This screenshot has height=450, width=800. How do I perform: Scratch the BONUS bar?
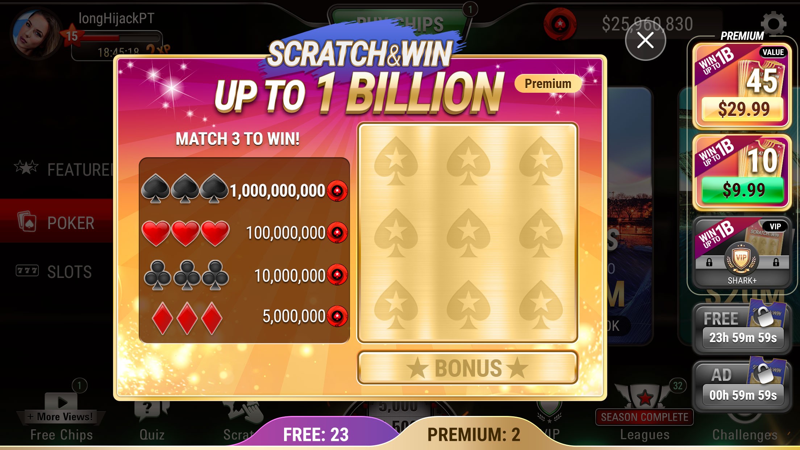[467, 367]
